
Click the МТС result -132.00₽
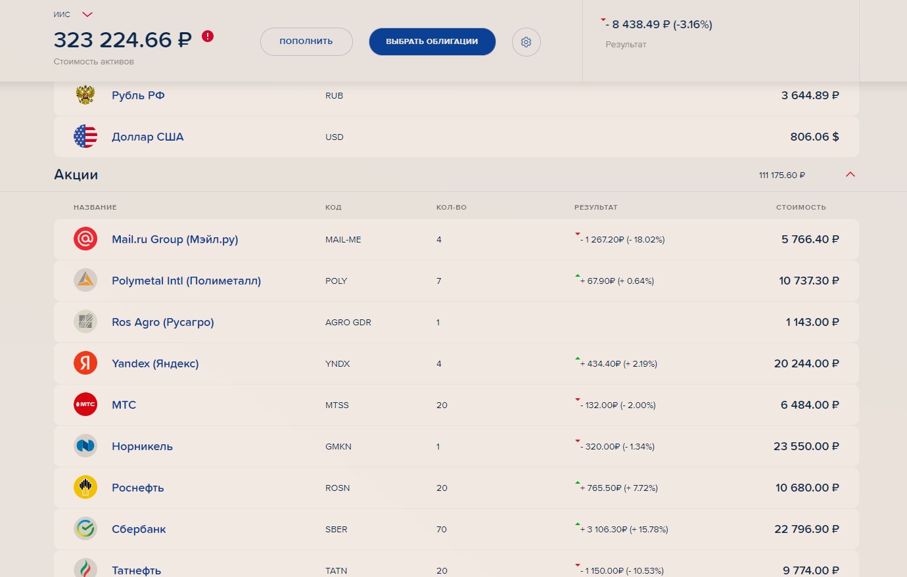pos(618,405)
